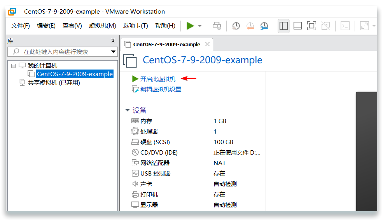The width and height of the screenshot is (383, 221).
Task: Open the 帮助(H) menu
Action: [x=165, y=26]
